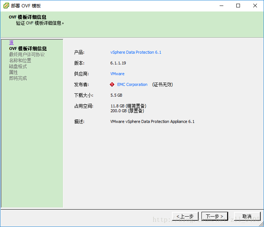Maximize the 部署 OVF 模板 window
The image size is (264, 227).
pos(238,6)
